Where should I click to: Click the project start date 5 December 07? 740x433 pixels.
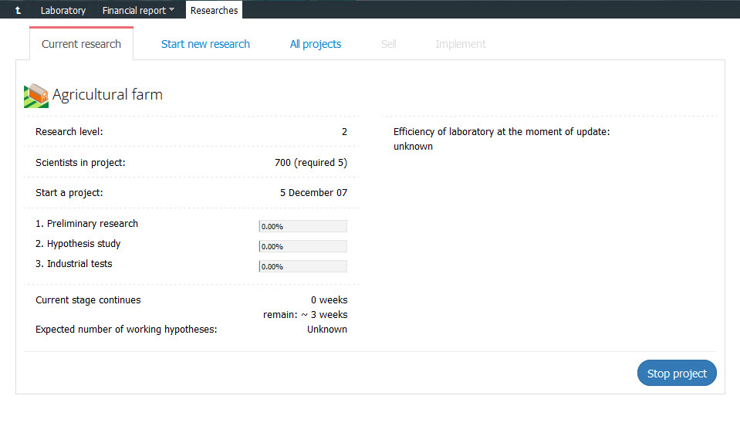pyautogui.click(x=313, y=193)
